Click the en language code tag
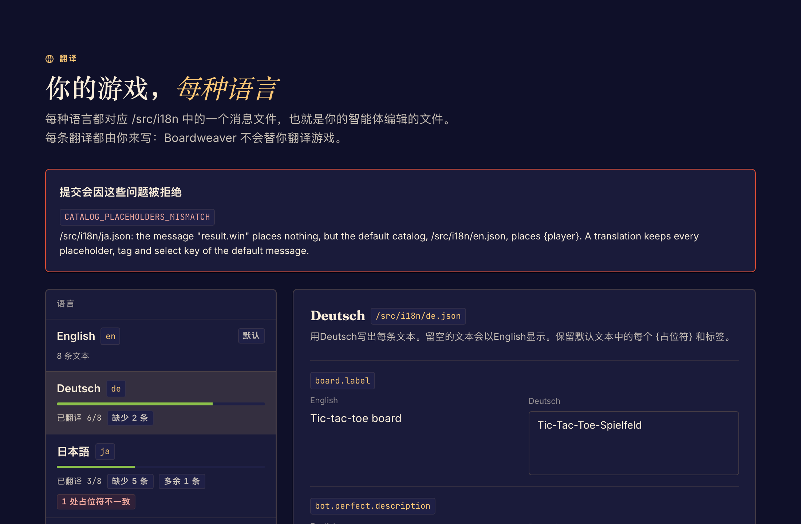The height and width of the screenshot is (524, 801). [110, 336]
